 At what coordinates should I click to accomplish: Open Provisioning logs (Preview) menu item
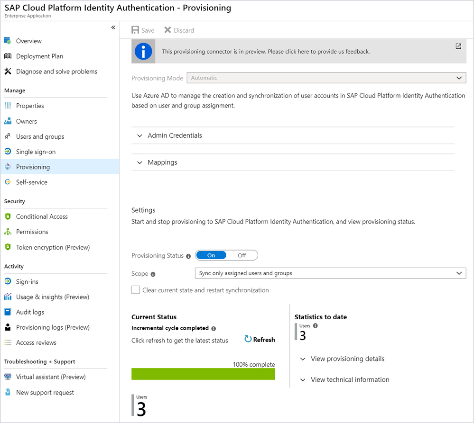(53, 327)
